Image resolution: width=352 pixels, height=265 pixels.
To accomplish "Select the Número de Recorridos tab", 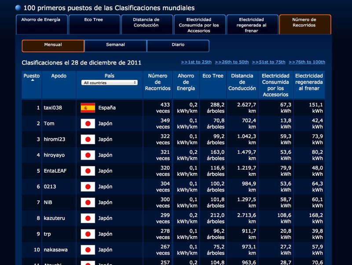I will [304, 24].
